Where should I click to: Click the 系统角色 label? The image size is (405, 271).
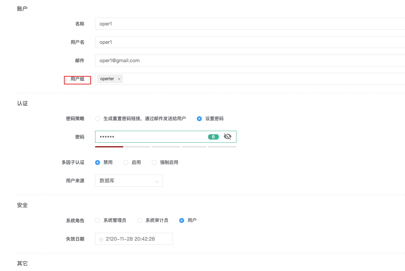click(75, 220)
